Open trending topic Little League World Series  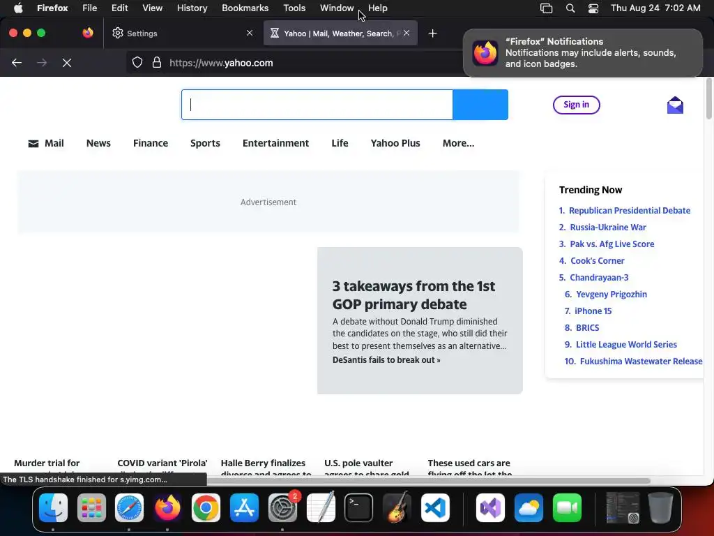click(626, 345)
